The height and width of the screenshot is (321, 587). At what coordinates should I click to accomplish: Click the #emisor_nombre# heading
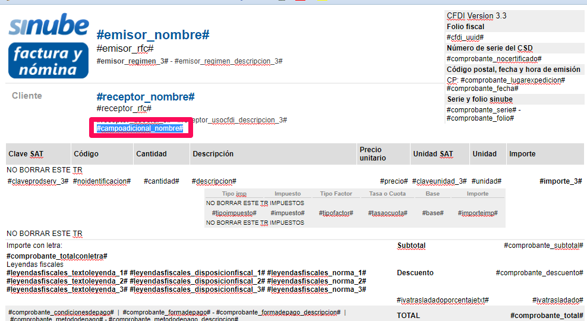tap(153, 34)
